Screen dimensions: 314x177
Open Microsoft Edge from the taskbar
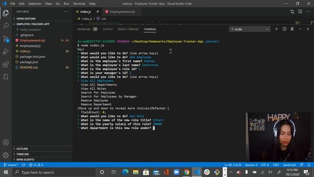126,172
